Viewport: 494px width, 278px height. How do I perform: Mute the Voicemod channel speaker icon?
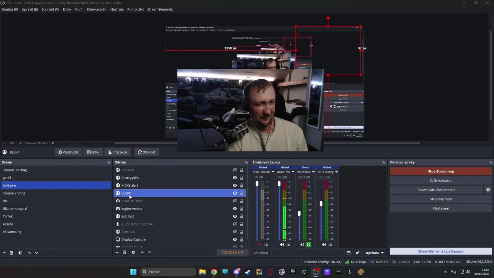tap(302, 244)
